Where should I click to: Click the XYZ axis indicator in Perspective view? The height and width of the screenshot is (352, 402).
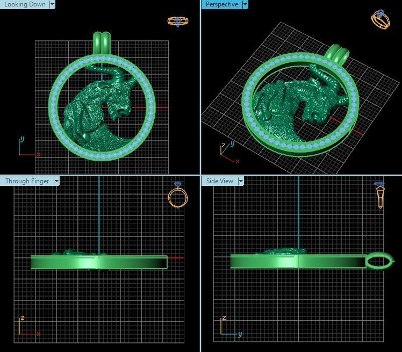[229, 153]
